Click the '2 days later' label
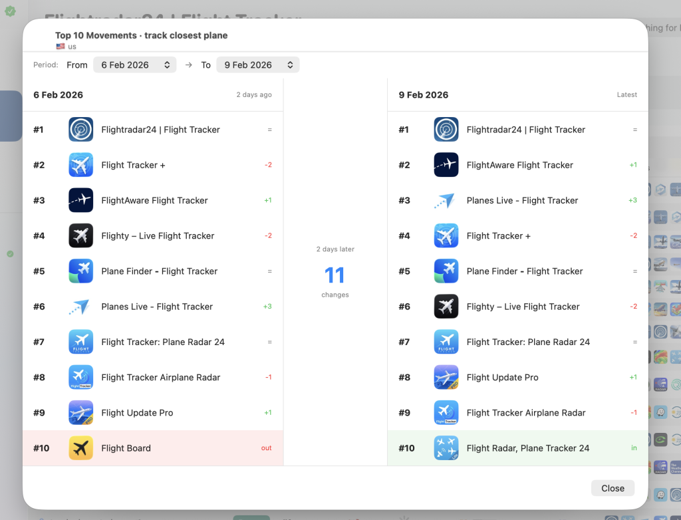Viewport: 681px width, 520px height. click(x=335, y=249)
